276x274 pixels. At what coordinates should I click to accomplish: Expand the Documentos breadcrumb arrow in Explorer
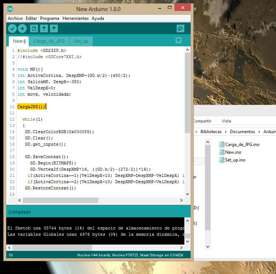226,132
